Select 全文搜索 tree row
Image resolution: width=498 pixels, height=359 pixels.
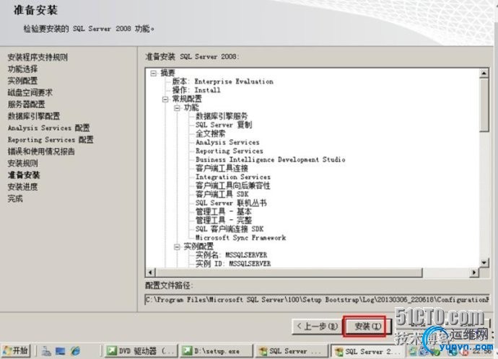coord(210,133)
